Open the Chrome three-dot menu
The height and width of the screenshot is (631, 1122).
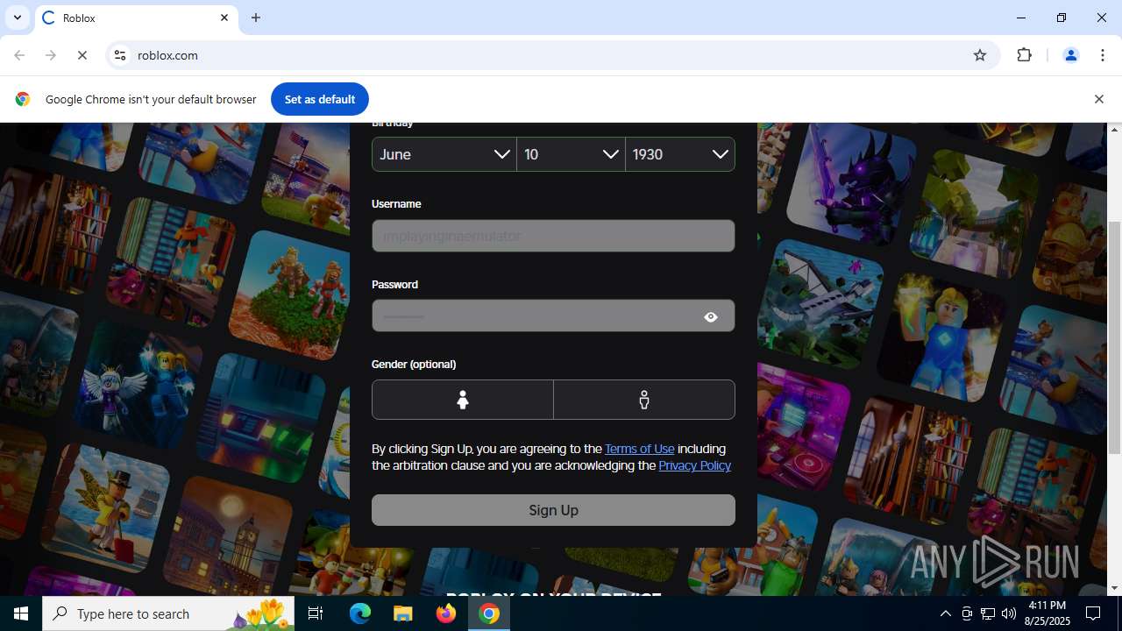1103,55
